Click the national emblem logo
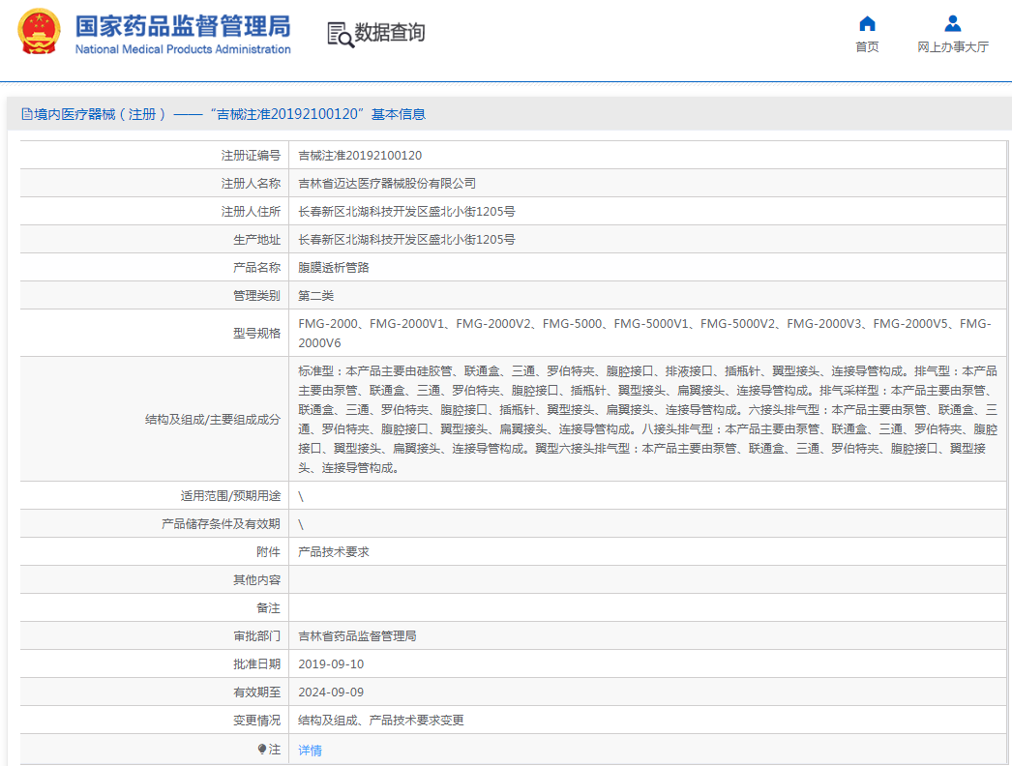1012x766 pixels. [39, 31]
